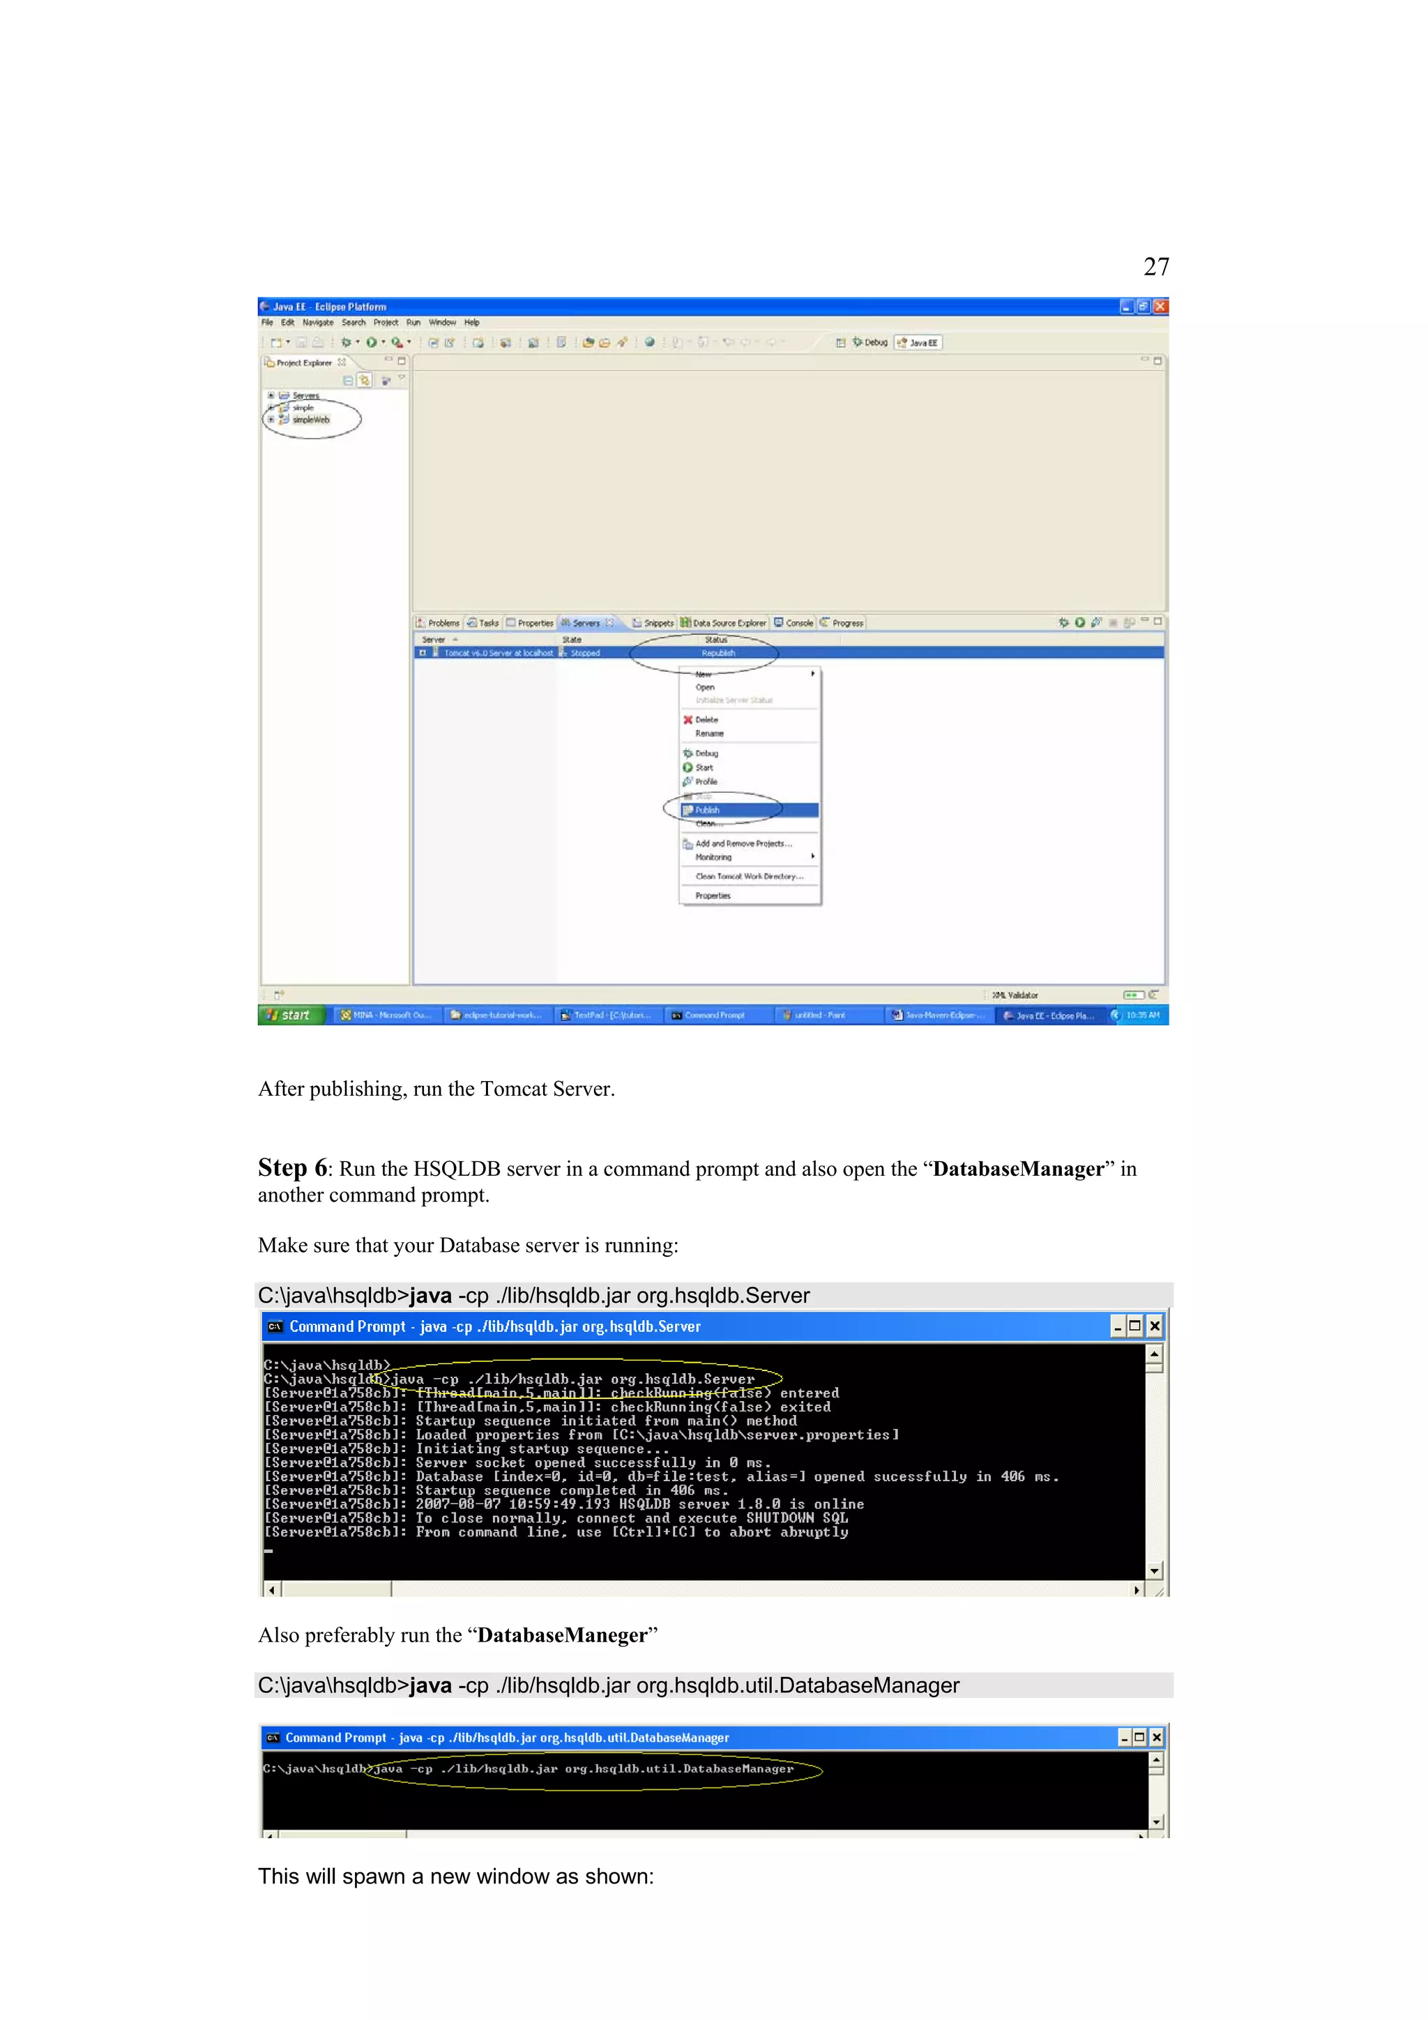
Task: Open the Project menu in Eclipse
Action: pyautogui.click(x=386, y=323)
